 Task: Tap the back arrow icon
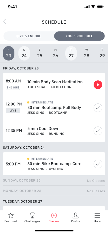coord(5,22)
